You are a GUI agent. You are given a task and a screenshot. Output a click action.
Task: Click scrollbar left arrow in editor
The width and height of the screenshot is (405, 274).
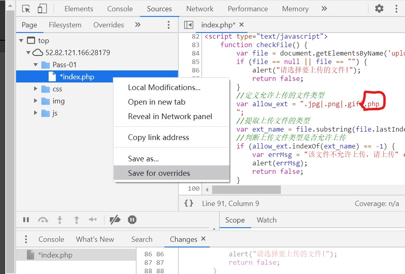click(x=207, y=190)
